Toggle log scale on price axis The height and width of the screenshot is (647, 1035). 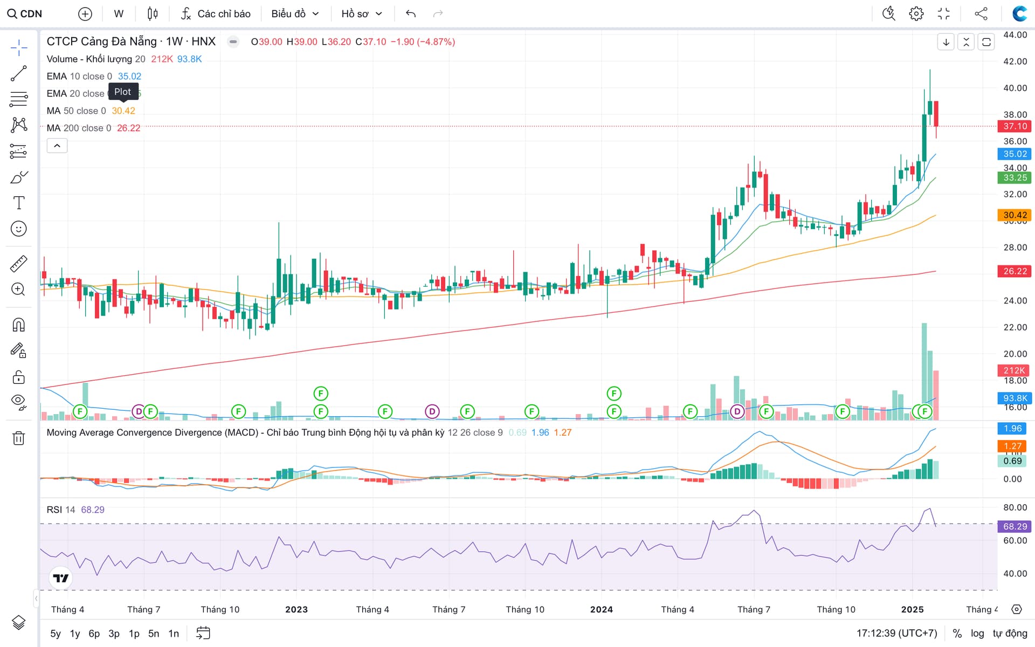[977, 633]
